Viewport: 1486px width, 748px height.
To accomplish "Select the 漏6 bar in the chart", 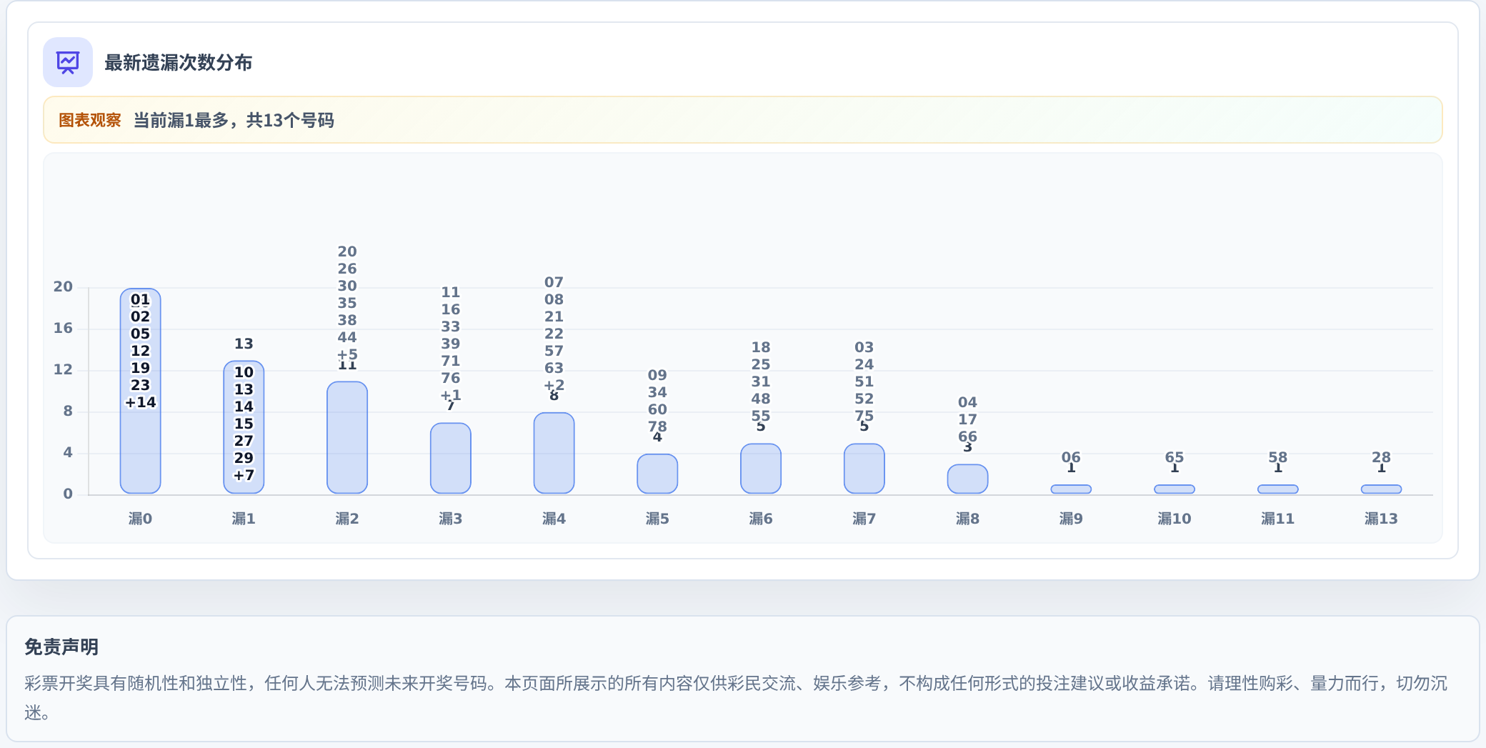I will [x=761, y=469].
